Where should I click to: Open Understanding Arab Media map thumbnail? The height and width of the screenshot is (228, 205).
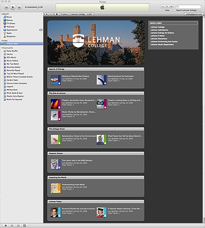(55, 188)
